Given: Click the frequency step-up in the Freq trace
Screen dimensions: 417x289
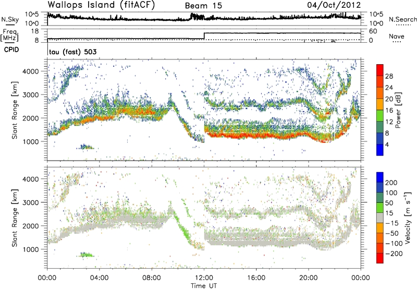Looking at the screenshot, I should [x=204, y=36].
